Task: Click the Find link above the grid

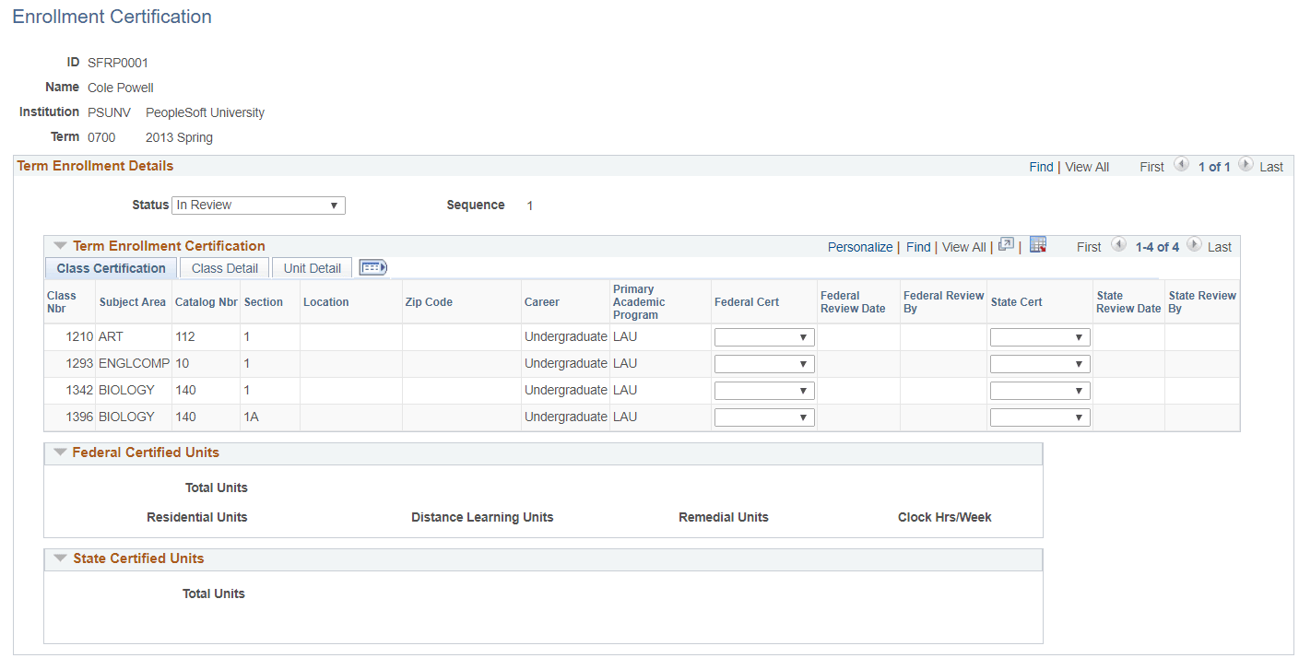Action: [x=917, y=246]
